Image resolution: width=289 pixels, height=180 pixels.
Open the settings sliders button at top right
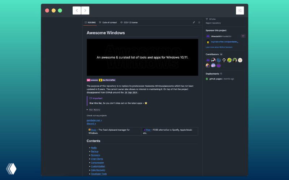240,10
